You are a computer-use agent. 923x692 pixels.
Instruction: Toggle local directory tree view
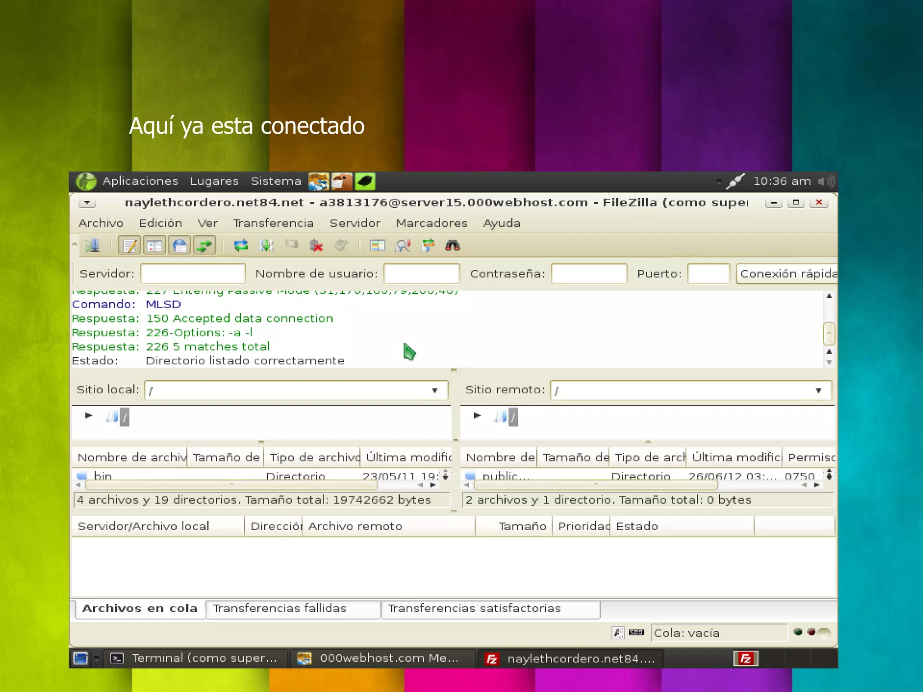[x=155, y=246]
